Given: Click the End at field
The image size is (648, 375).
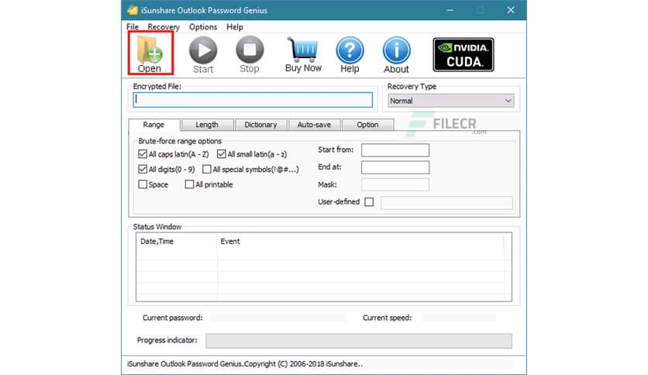Looking at the screenshot, I should pos(395,167).
